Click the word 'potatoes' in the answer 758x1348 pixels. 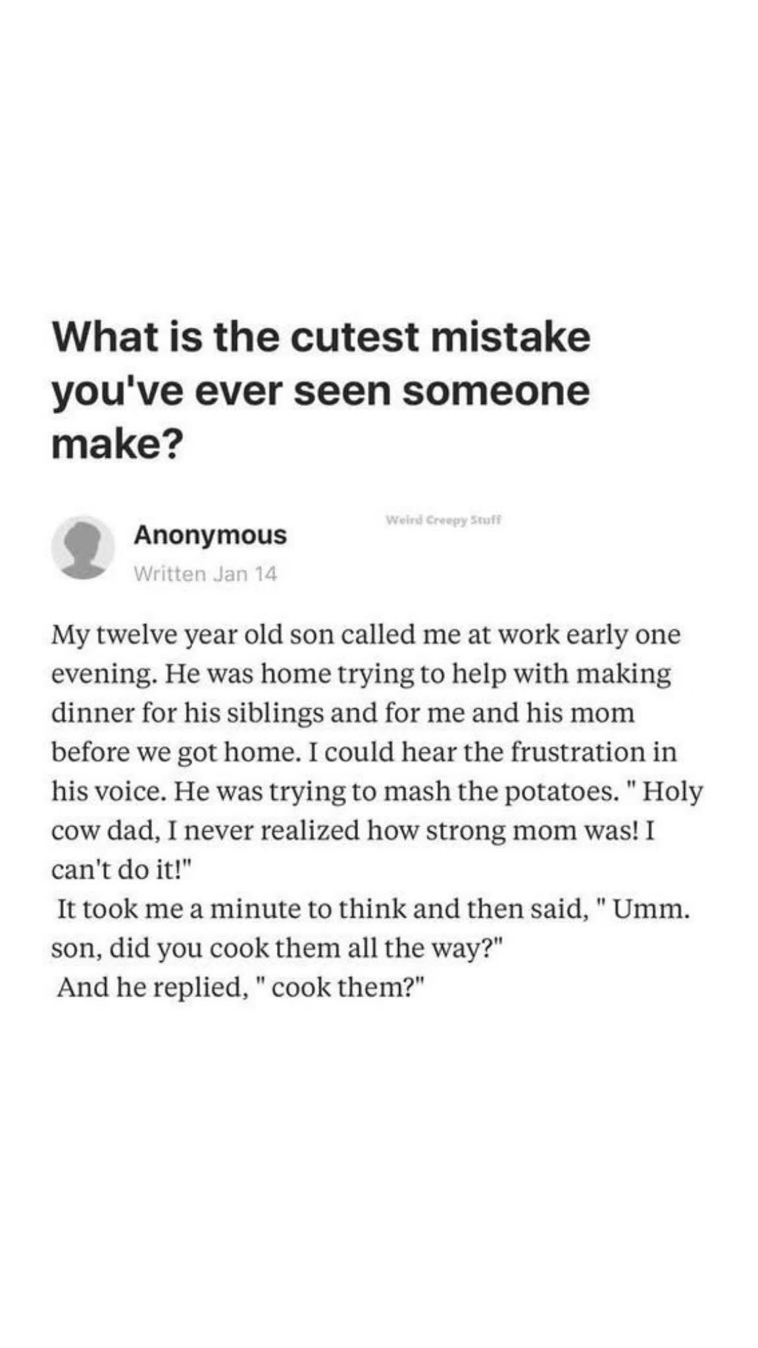pos(562,792)
